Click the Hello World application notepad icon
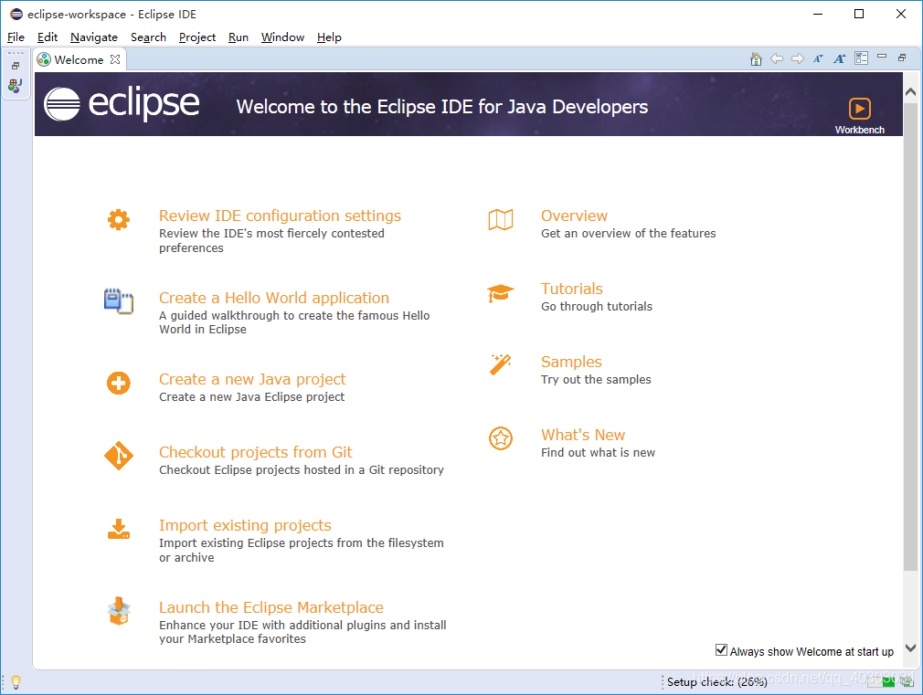923x695 pixels. pyautogui.click(x=118, y=300)
